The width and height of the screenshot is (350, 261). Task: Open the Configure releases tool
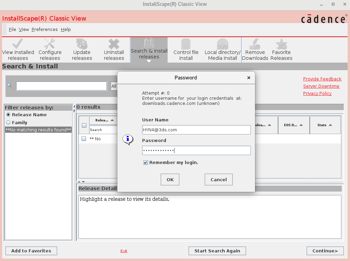50,49
